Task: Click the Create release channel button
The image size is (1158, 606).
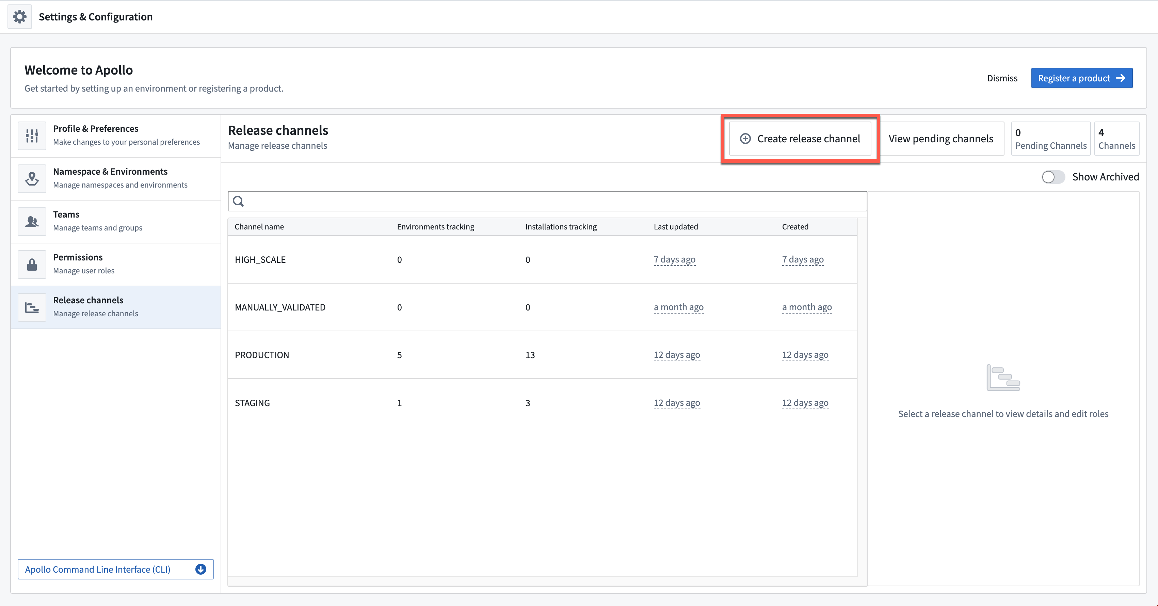Action: click(800, 139)
